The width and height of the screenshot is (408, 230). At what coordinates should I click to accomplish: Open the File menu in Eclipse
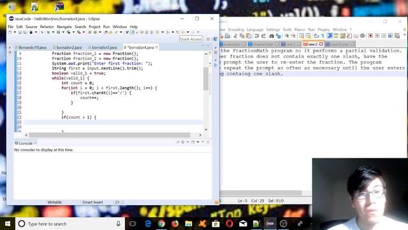click(10, 27)
